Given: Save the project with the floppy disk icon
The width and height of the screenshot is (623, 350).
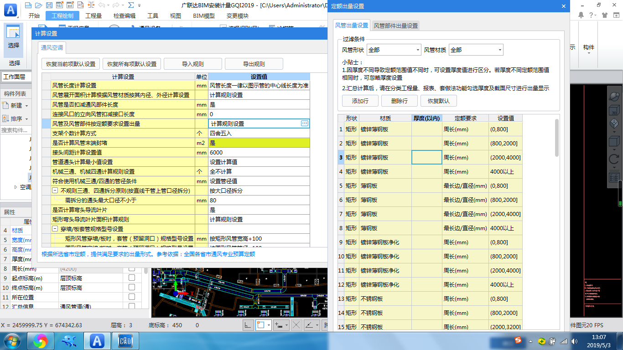Looking at the screenshot, I should 49,5.
